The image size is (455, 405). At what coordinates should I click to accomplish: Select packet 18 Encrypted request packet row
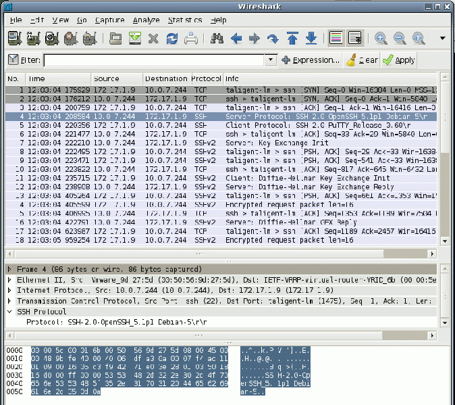221,240
